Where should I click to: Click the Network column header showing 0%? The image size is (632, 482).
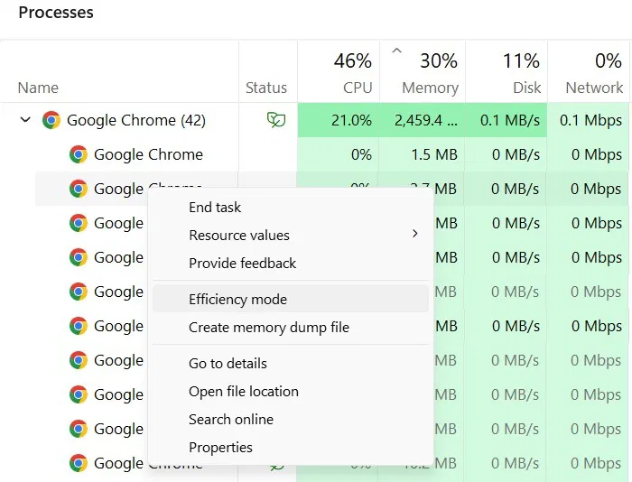pos(590,72)
